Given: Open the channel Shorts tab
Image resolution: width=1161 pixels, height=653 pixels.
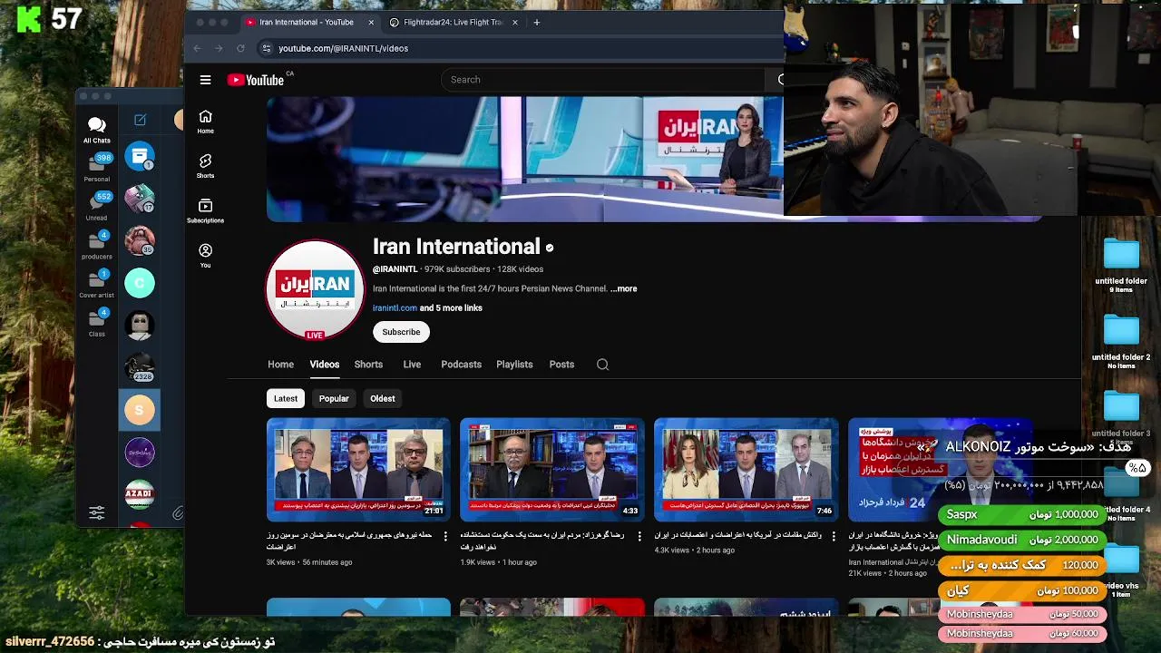Looking at the screenshot, I should point(368,365).
